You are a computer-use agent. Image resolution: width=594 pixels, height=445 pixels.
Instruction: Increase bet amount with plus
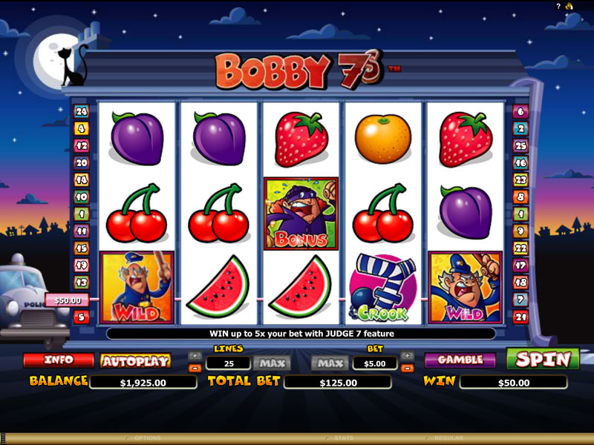tap(407, 356)
